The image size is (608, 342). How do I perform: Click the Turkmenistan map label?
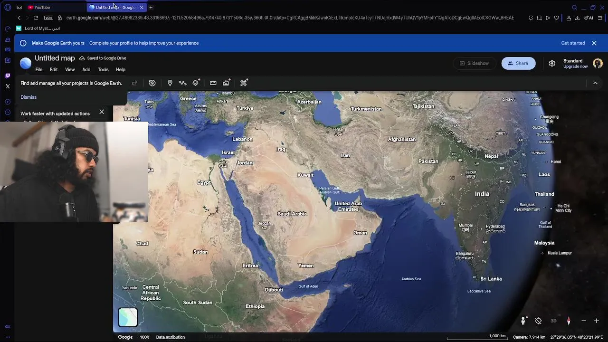366,109
